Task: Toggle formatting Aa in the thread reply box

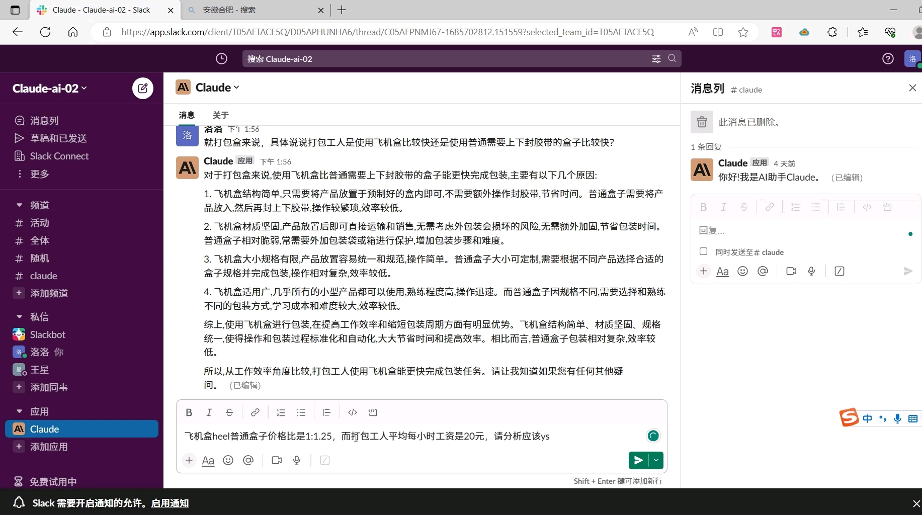Action: (723, 272)
